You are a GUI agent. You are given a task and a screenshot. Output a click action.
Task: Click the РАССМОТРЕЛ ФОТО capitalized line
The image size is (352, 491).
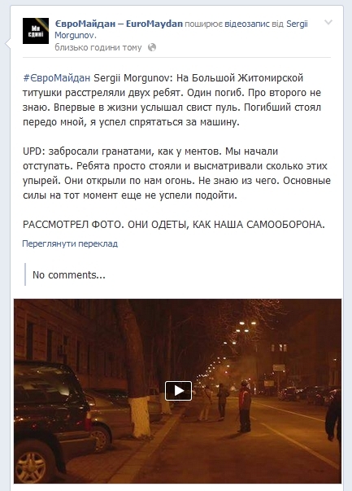point(174,225)
